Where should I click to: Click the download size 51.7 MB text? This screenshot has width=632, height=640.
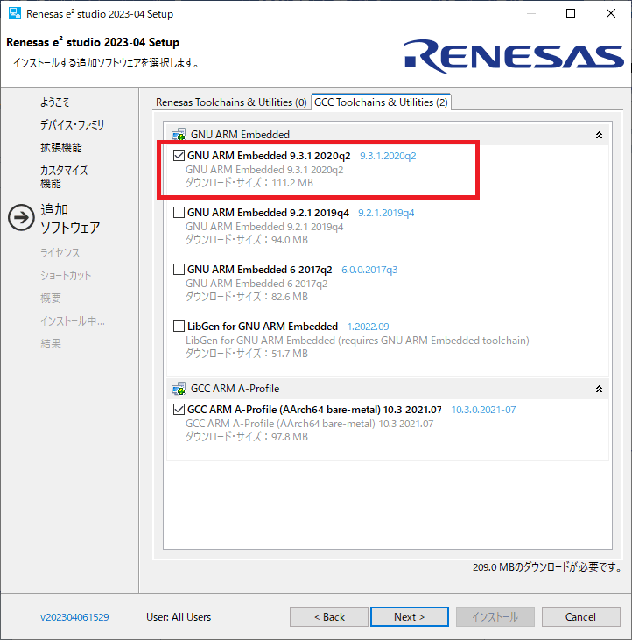tap(247, 354)
